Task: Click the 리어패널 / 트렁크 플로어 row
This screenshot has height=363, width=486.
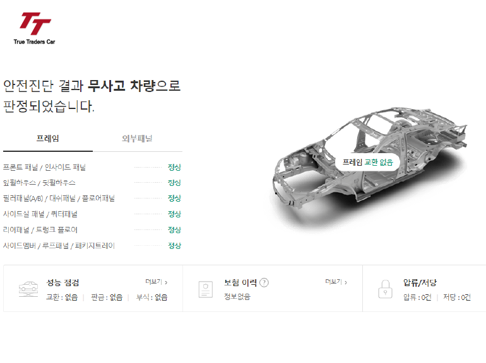Action: (x=92, y=230)
